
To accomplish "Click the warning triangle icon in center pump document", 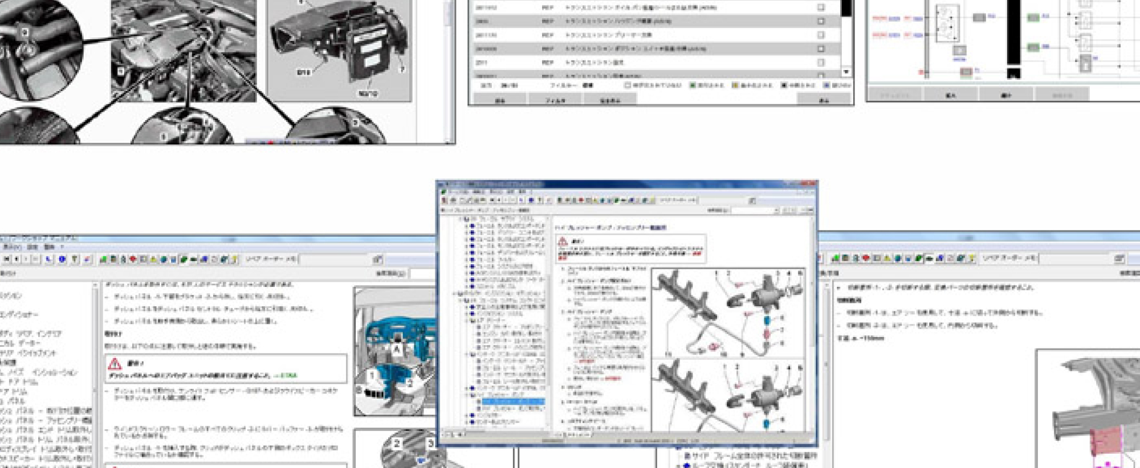I will point(563,241).
